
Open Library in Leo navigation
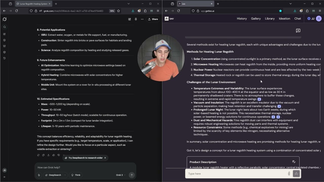coord(270,18)
